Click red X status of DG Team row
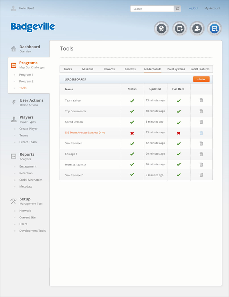This screenshot has height=297, width=229. [x=132, y=133]
